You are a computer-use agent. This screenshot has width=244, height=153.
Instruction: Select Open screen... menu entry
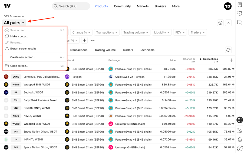35,66
